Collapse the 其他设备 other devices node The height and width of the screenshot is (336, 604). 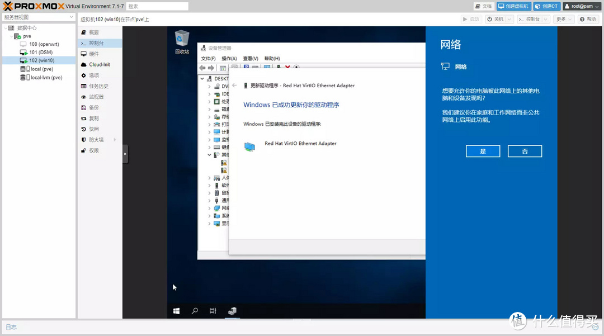tap(209, 155)
